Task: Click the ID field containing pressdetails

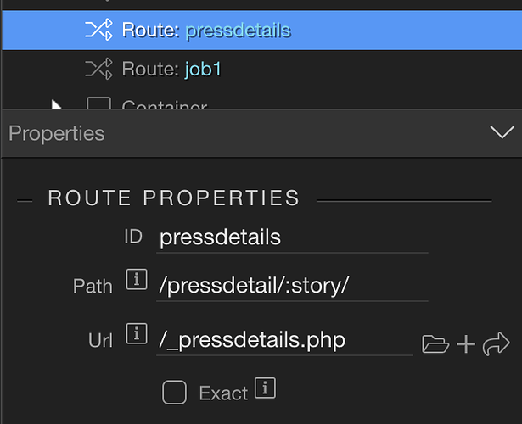Action: tap(292, 237)
